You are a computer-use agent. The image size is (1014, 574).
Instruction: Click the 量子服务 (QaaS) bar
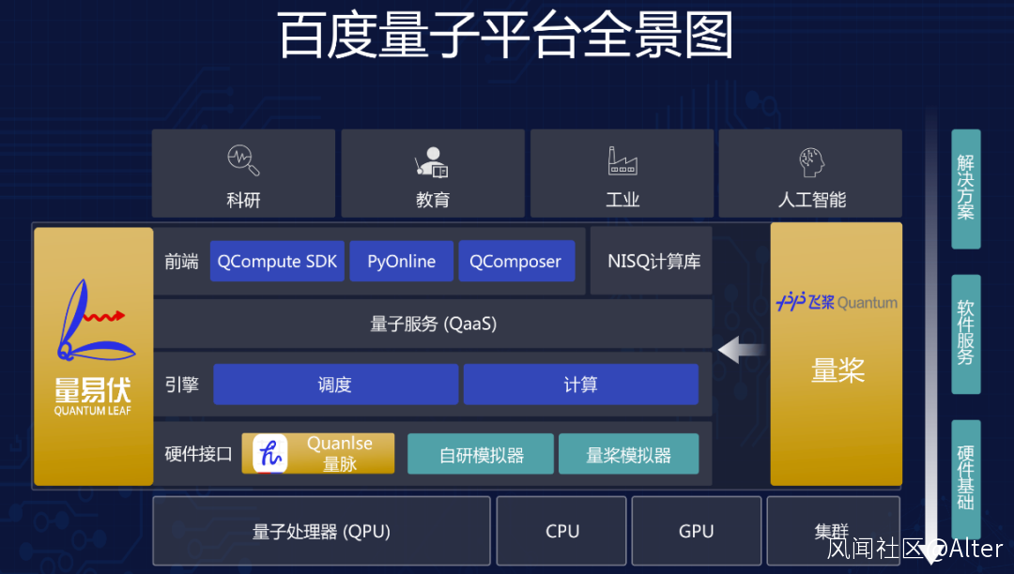433,324
